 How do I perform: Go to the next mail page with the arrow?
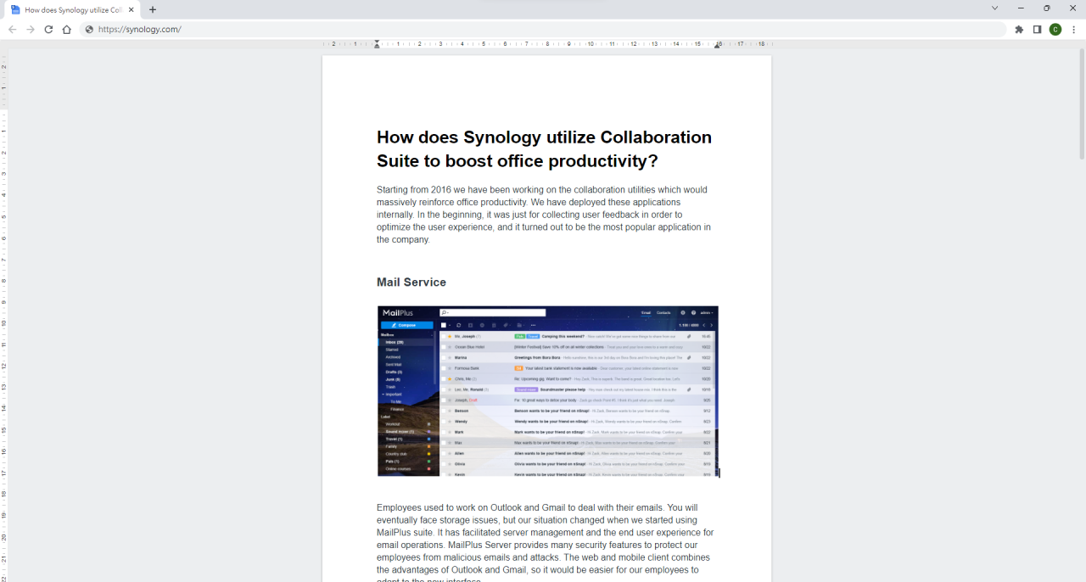click(711, 325)
